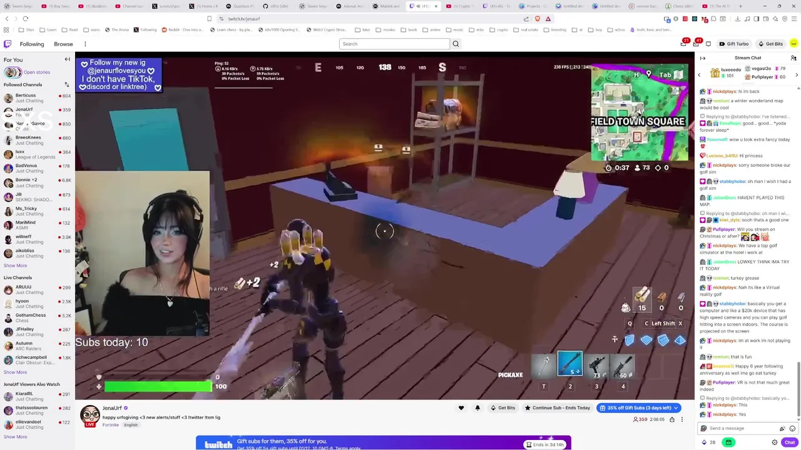The height and width of the screenshot is (450, 801).
Task: Collapse the Stream Chat panel arrow
Action: (703, 58)
